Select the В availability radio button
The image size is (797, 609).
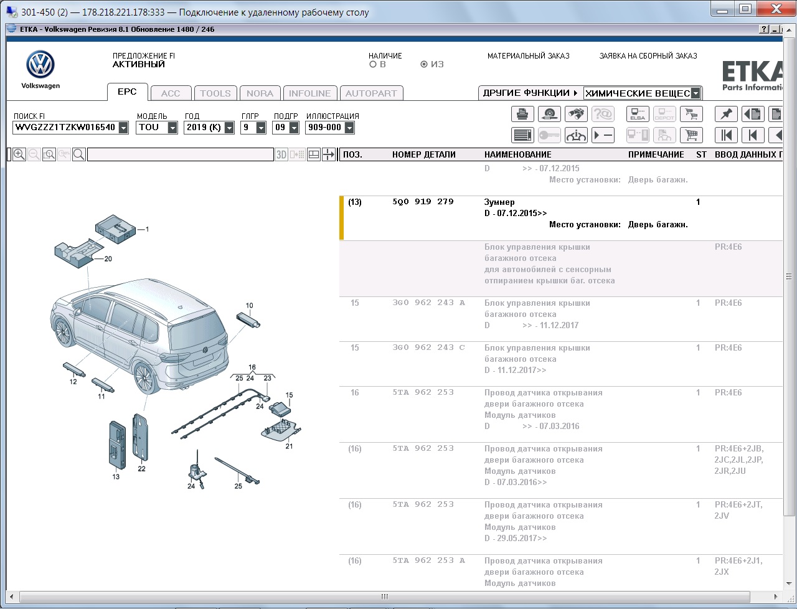coord(373,64)
